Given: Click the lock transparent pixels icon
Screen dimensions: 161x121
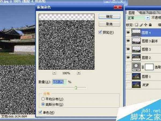Looking at the screenshot, I should point(136,25).
